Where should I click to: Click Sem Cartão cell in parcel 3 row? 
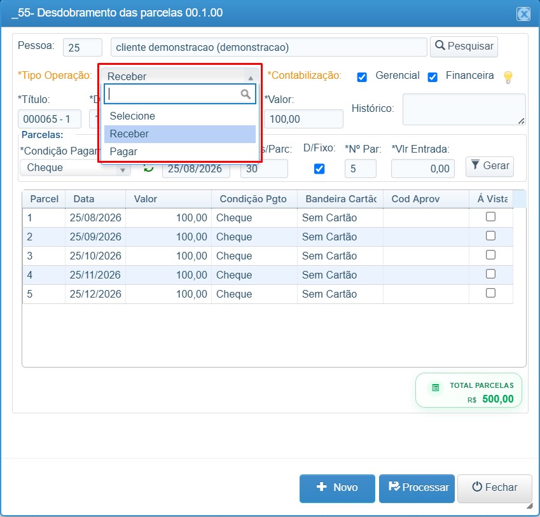coord(340,256)
